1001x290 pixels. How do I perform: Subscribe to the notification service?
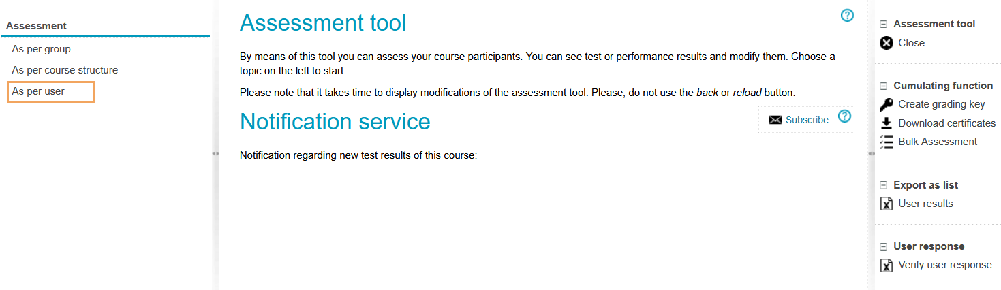(807, 120)
